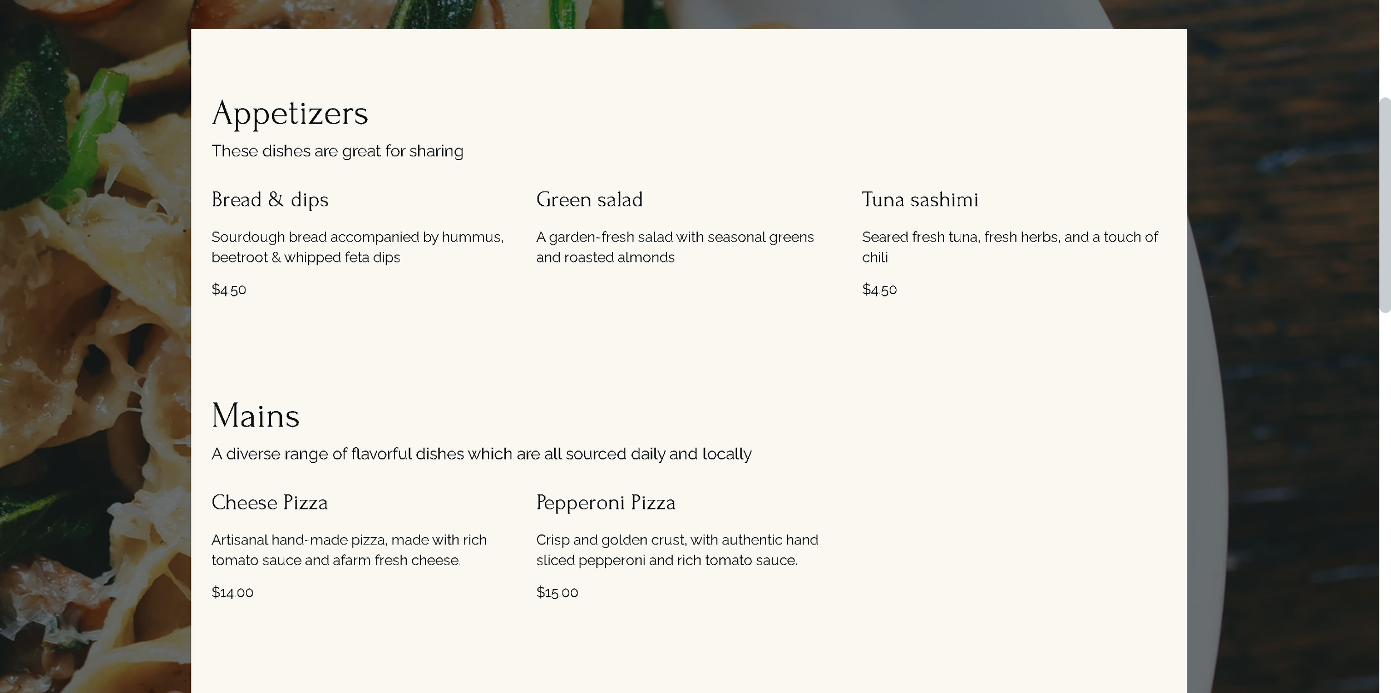Click the garden-fresh salad description text

pos(675,247)
